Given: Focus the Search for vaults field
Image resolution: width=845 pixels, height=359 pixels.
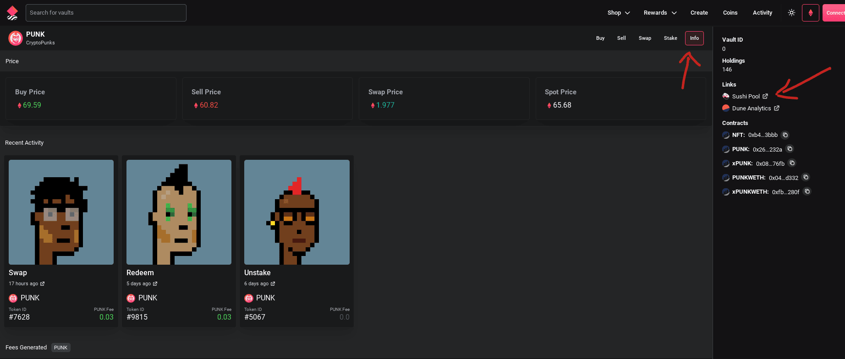Looking at the screenshot, I should pos(106,13).
